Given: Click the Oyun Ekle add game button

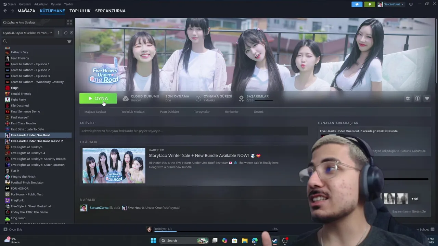Looking at the screenshot, I should click(x=13, y=230).
